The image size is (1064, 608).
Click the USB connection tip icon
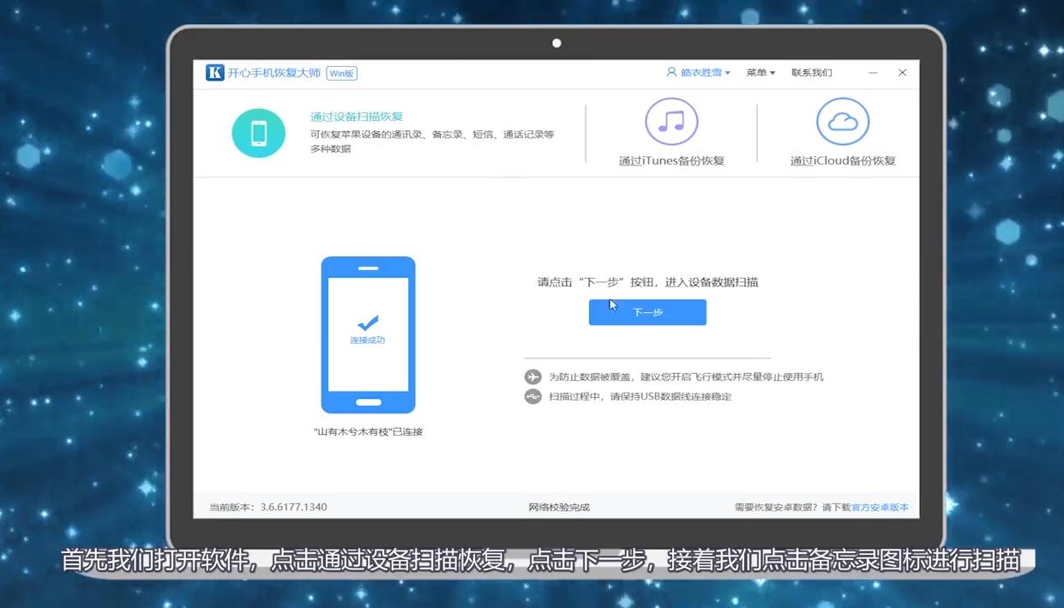click(533, 397)
